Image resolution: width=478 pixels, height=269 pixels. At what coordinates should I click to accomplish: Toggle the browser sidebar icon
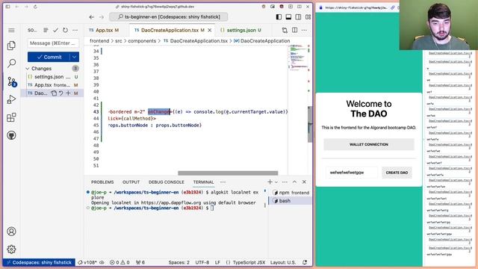pyautogui.click(x=7, y=7)
